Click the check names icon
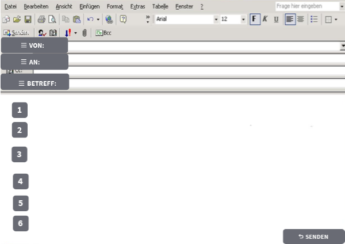 [x=43, y=33]
